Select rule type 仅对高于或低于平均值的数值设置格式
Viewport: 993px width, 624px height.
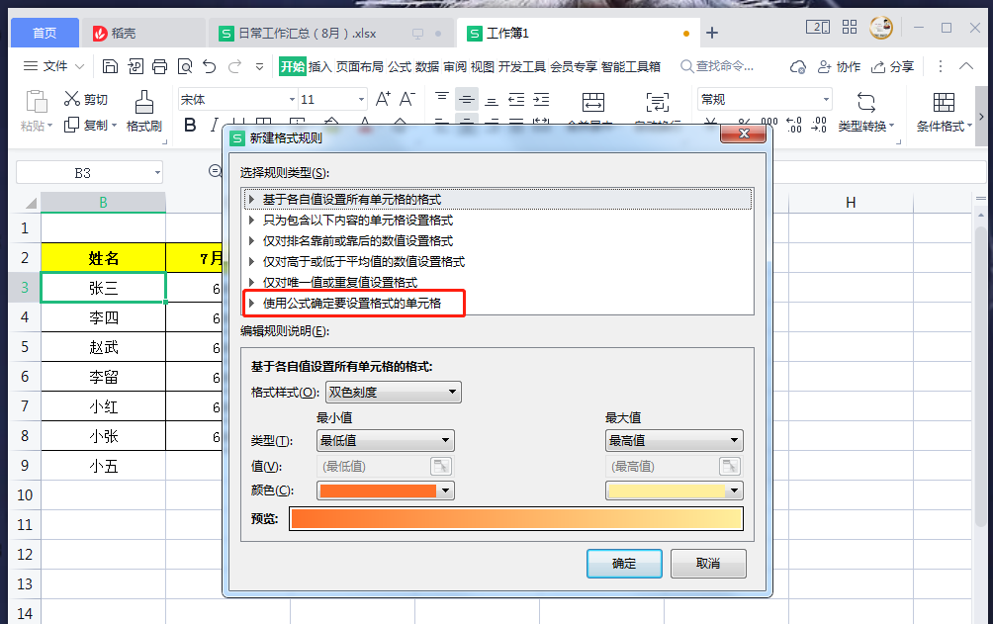point(497,262)
